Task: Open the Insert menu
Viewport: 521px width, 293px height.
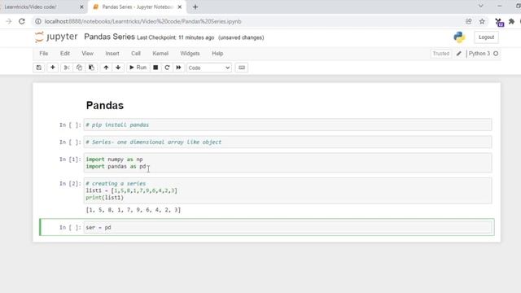Action: pyautogui.click(x=112, y=54)
